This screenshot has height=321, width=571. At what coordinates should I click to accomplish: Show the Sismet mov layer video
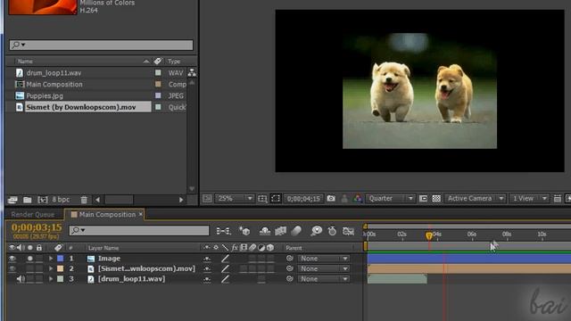[x=12, y=268]
